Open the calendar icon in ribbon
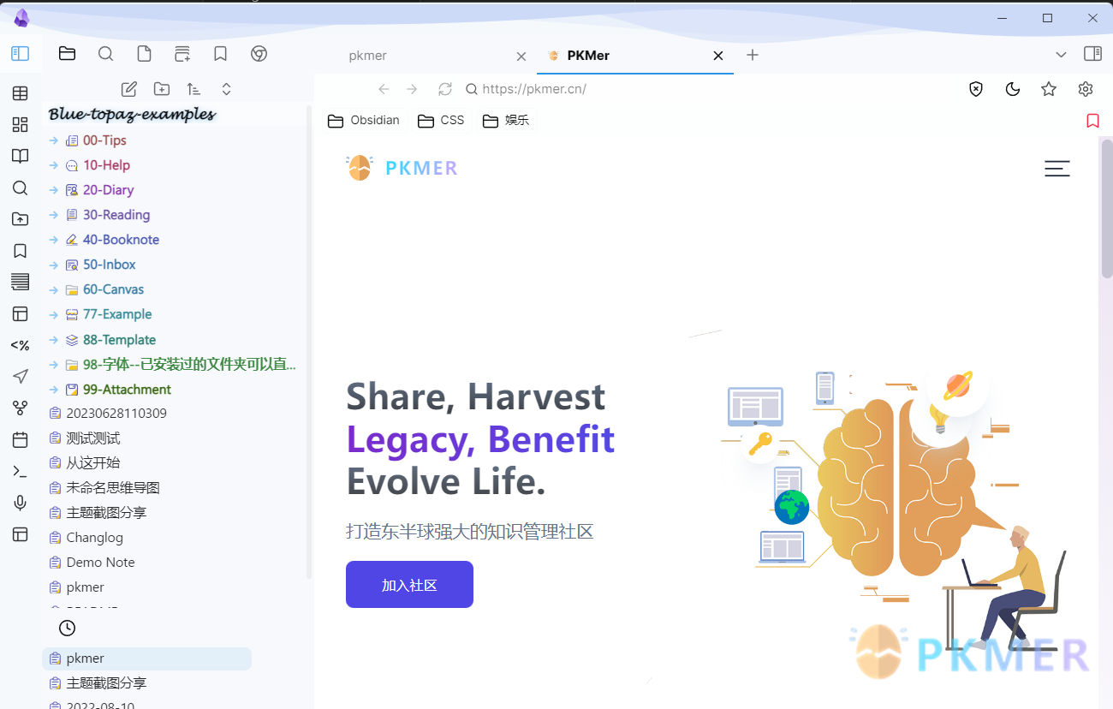1113x709 pixels. pyautogui.click(x=20, y=440)
